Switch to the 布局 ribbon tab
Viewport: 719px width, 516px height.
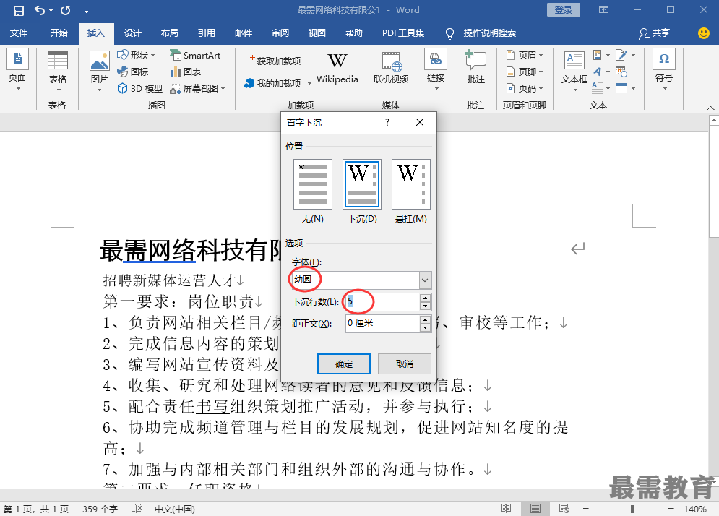coord(169,33)
